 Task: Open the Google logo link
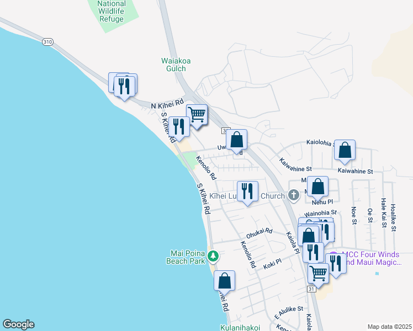[x=18, y=324]
